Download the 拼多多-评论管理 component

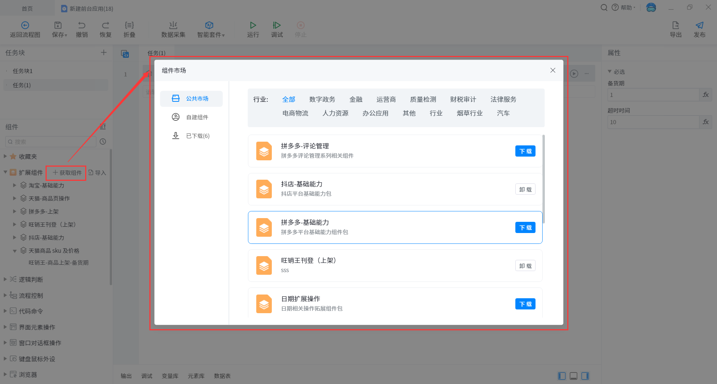pos(525,151)
